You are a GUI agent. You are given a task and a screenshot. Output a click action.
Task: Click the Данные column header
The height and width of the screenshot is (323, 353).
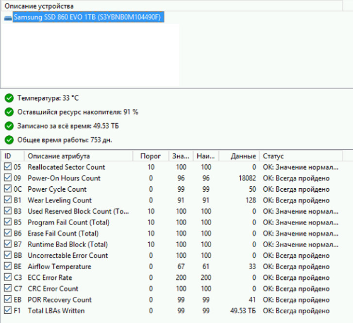point(244,156)
